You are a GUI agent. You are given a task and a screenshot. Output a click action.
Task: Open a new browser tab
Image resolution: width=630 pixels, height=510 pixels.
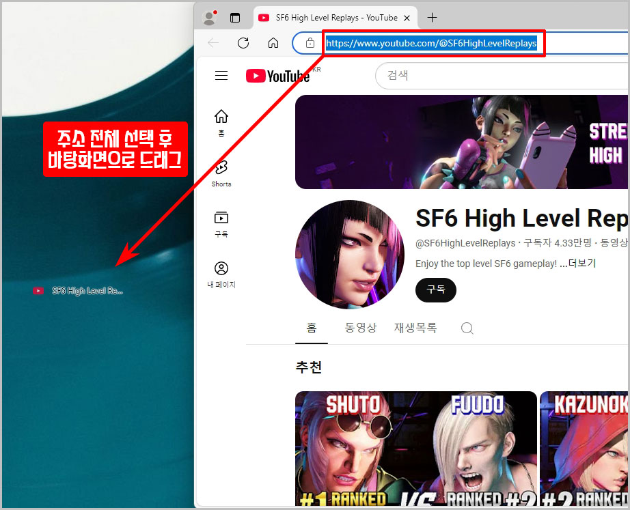pyautogui.click(x=432, y=18)
